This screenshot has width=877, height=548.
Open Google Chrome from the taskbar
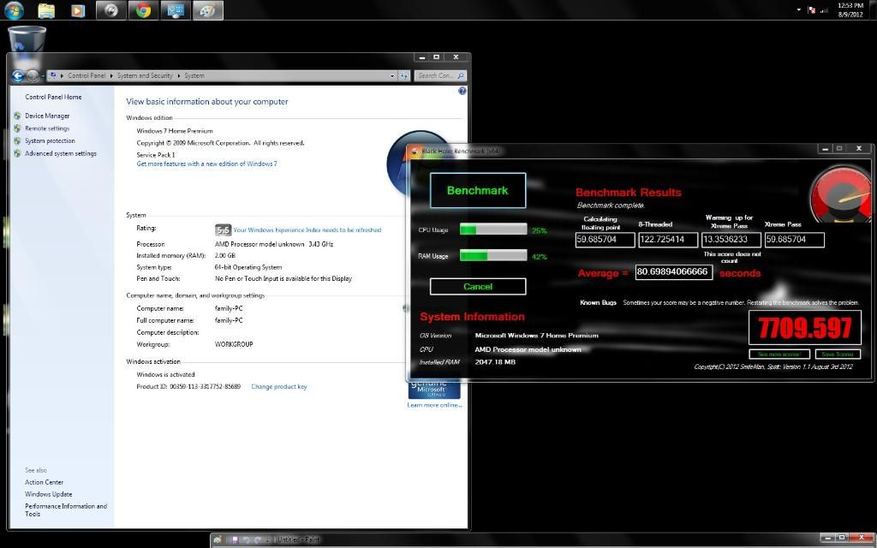pyautogui.click(x=143, y=10)
